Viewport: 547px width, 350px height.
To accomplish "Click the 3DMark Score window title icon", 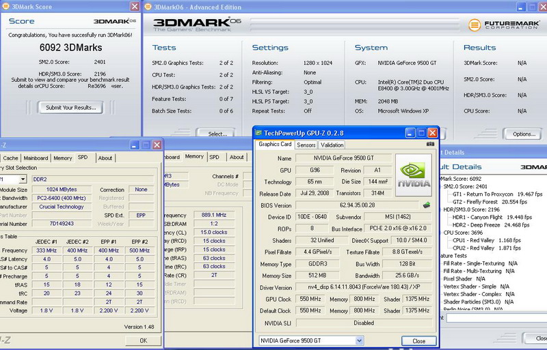I will coord(5,6).
